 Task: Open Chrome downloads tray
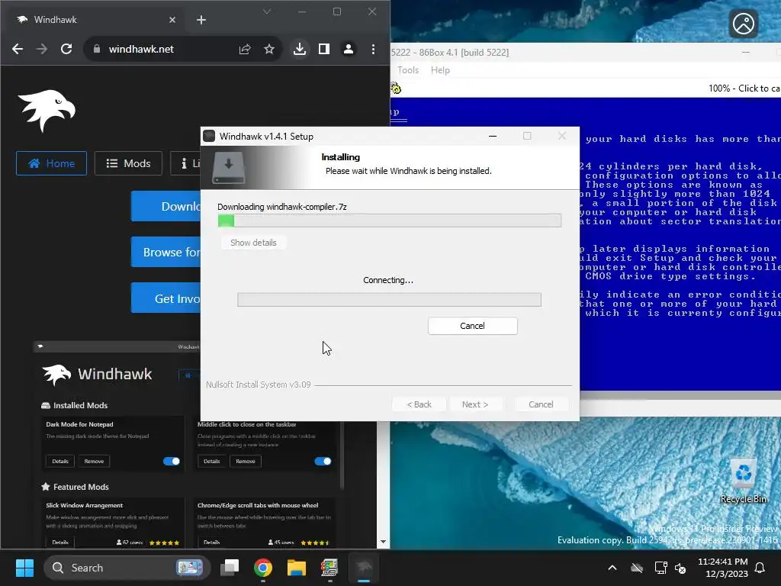[x=299, y=49]
